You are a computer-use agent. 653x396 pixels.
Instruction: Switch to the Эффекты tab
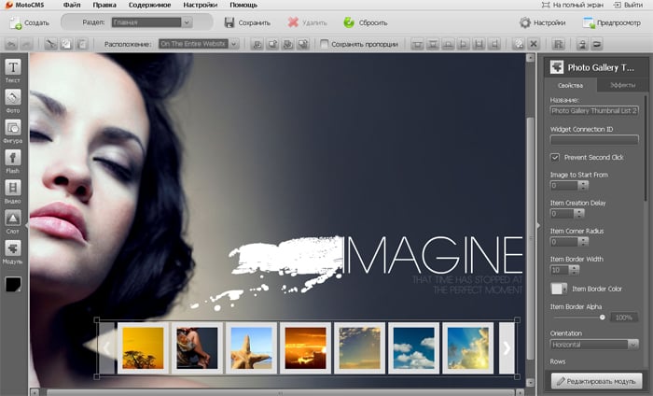click(622, 85)
